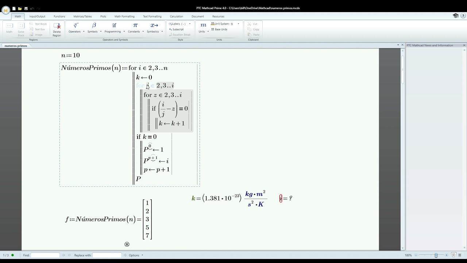
Task: Open the Constants pi icon
Action: pos(135,25)
